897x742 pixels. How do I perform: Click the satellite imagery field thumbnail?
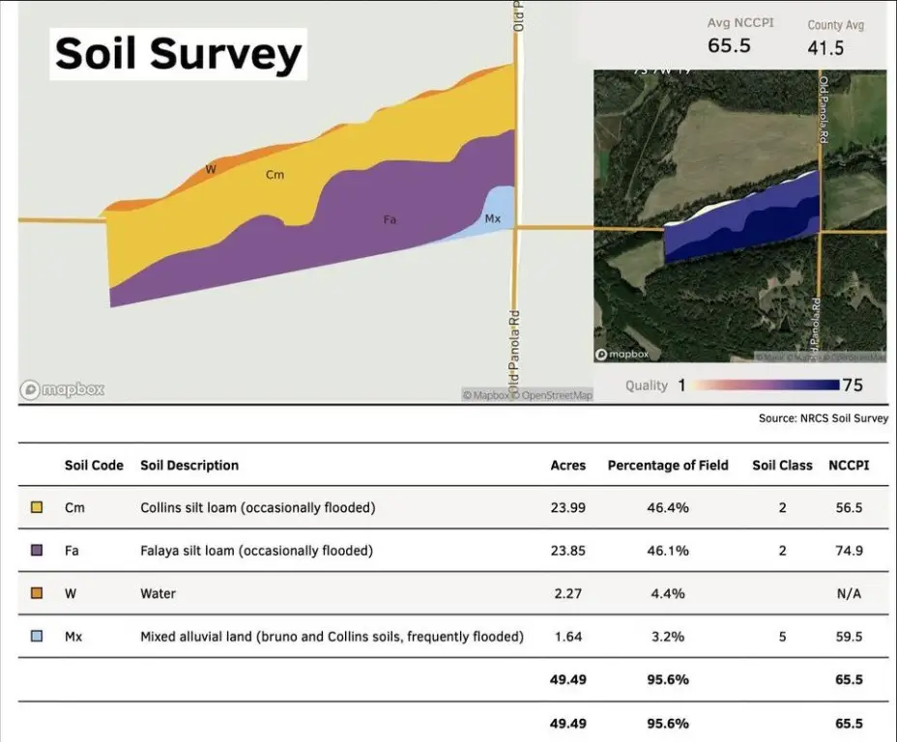[739, 215]
